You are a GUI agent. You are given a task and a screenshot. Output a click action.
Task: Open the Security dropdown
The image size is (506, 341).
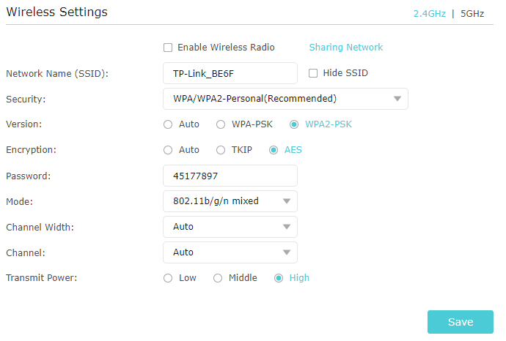point(285,99)
